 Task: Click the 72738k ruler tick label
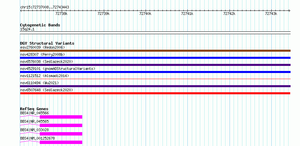[61, 14]
